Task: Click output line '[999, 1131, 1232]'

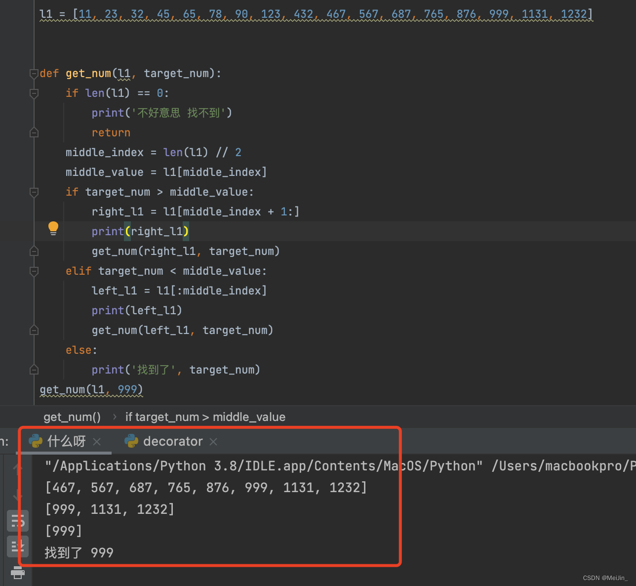Action: [x=110, y=509]
